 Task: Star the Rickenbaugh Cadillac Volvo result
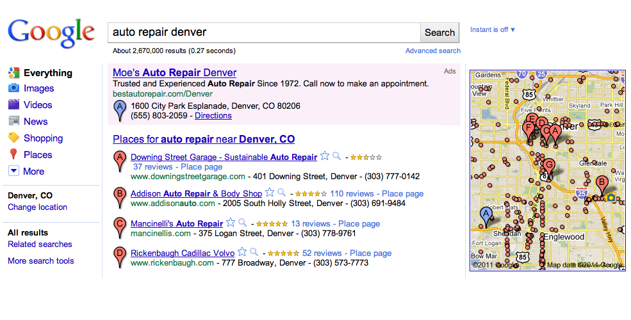(x=242, y=252)
